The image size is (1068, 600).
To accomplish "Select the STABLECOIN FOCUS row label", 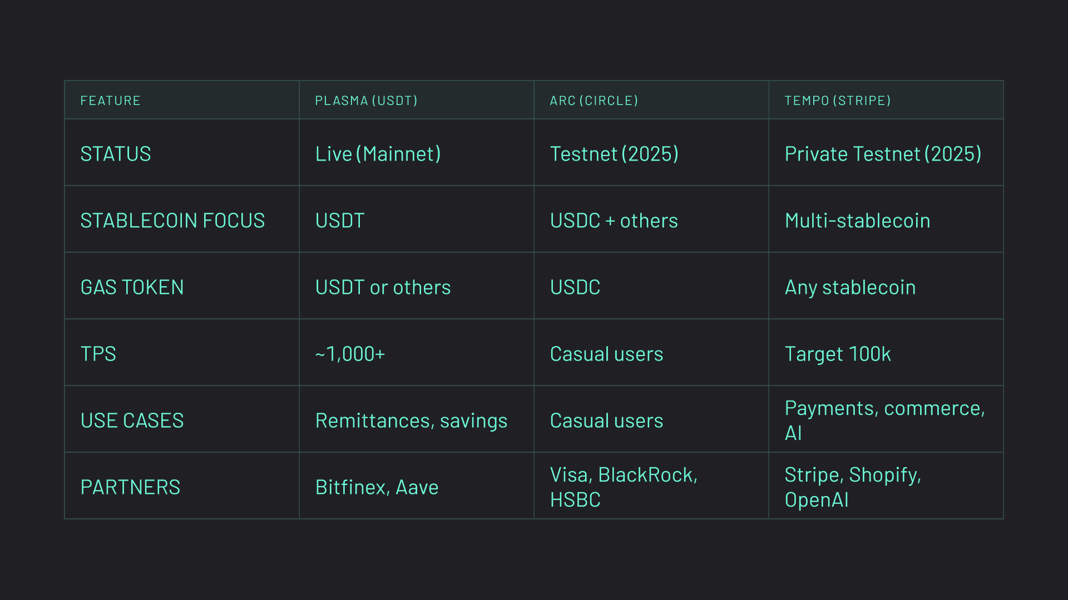I will tap(172, 221).
